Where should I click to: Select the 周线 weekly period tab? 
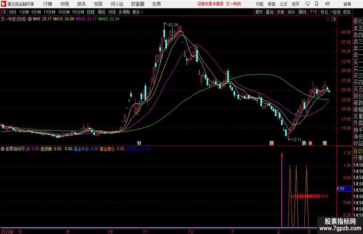(101, 12)
